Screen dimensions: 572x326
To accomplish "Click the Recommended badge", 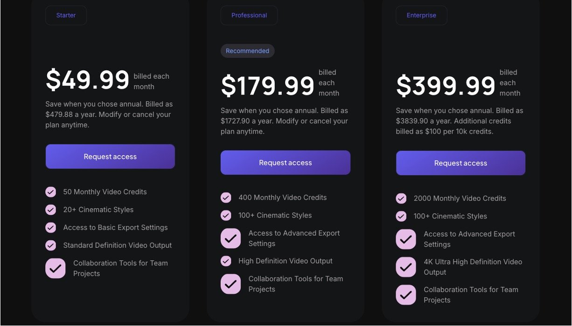I will (x=247, y=51).
